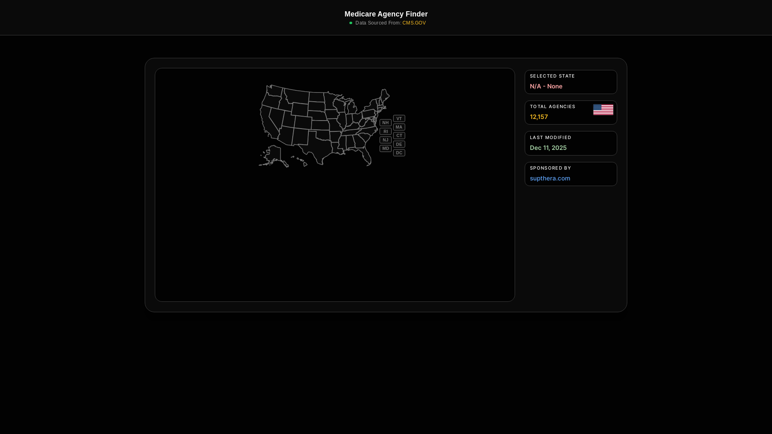Select the VT state button

click(399, 119)
